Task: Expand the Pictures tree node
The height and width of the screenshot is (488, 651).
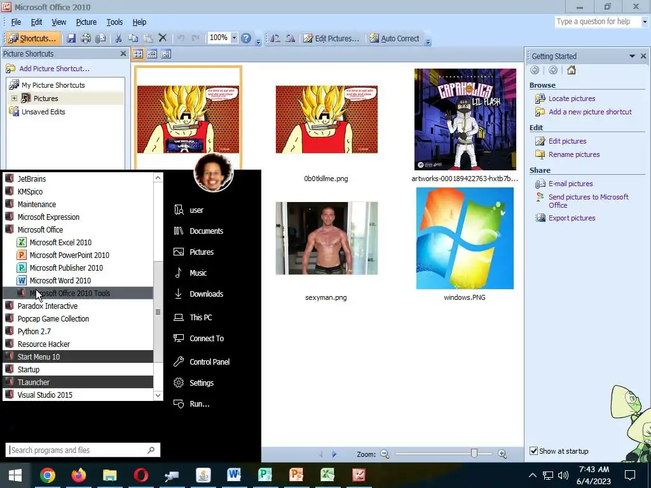Action: pyautogui.click(x=14, y=98)
